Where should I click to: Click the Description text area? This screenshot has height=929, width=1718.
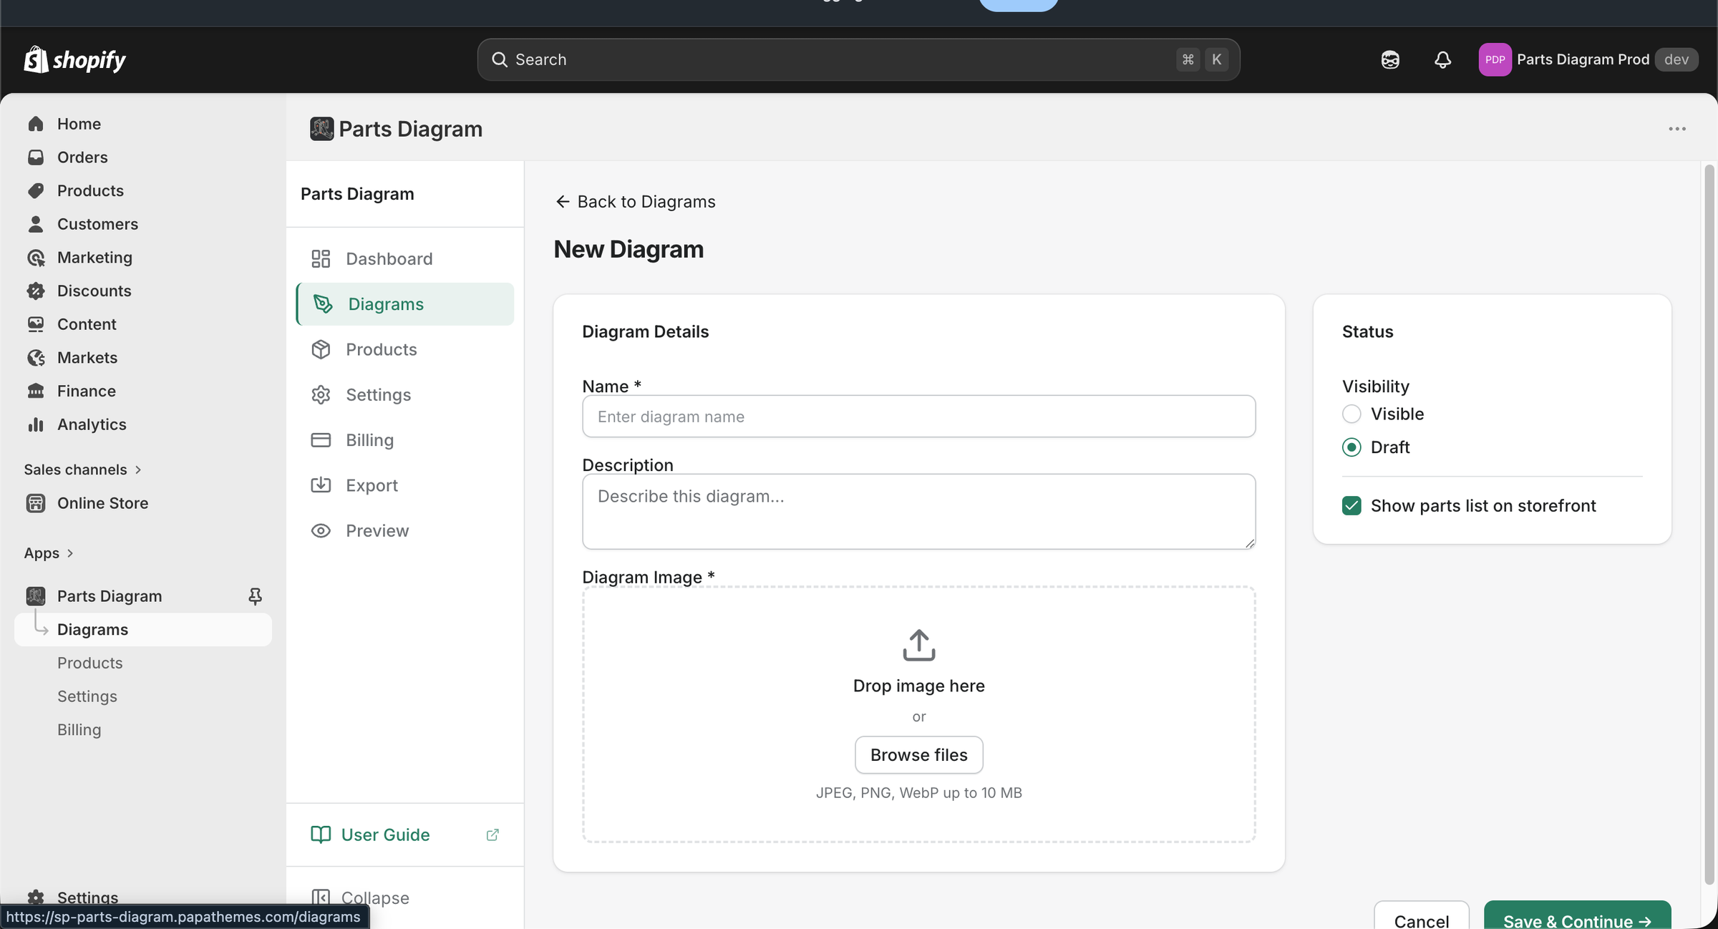919,512
